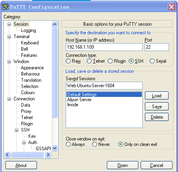178x172 pixels.
Task: Open the Telnet category in tree
Action: (x=27, y=118)
